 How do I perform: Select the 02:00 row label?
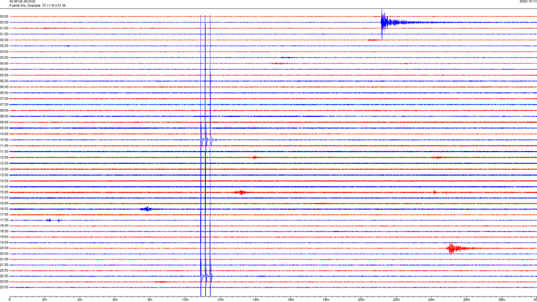click(4, 40)
